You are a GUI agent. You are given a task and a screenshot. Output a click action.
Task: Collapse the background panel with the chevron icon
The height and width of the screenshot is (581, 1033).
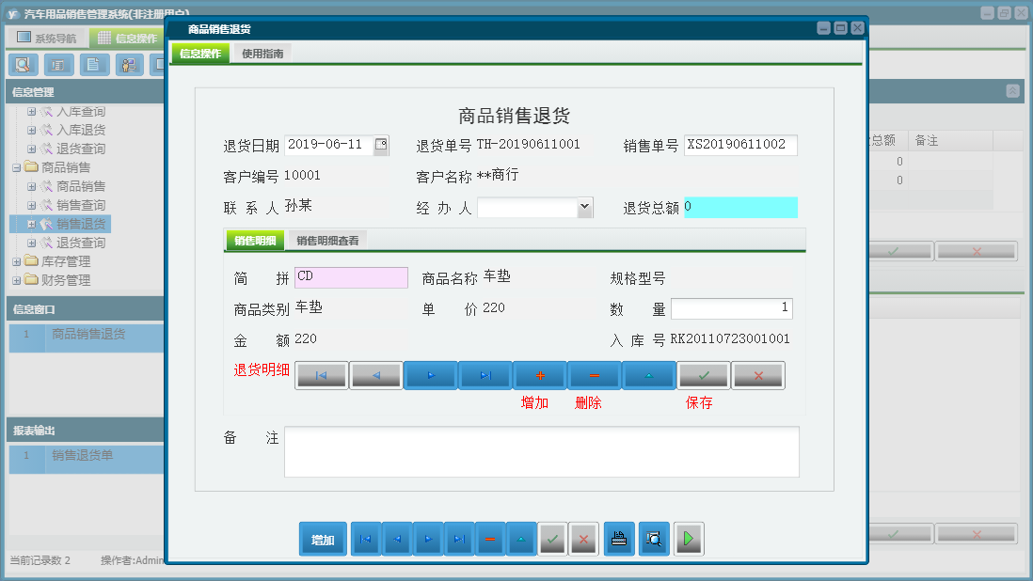pyautogui.click(x=1012, y=91)
